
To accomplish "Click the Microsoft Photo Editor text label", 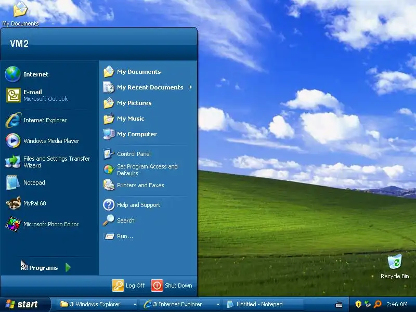I will tap(51, 224).
